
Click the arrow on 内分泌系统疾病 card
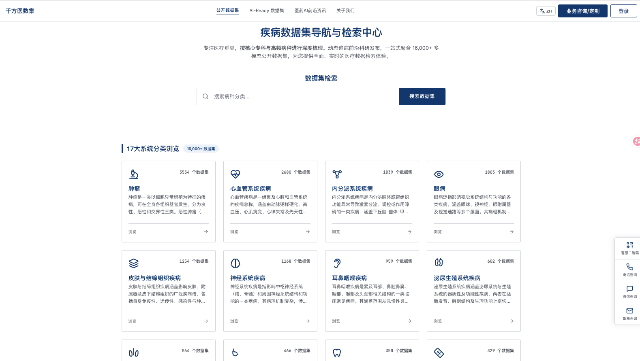(x=409, y=232)
